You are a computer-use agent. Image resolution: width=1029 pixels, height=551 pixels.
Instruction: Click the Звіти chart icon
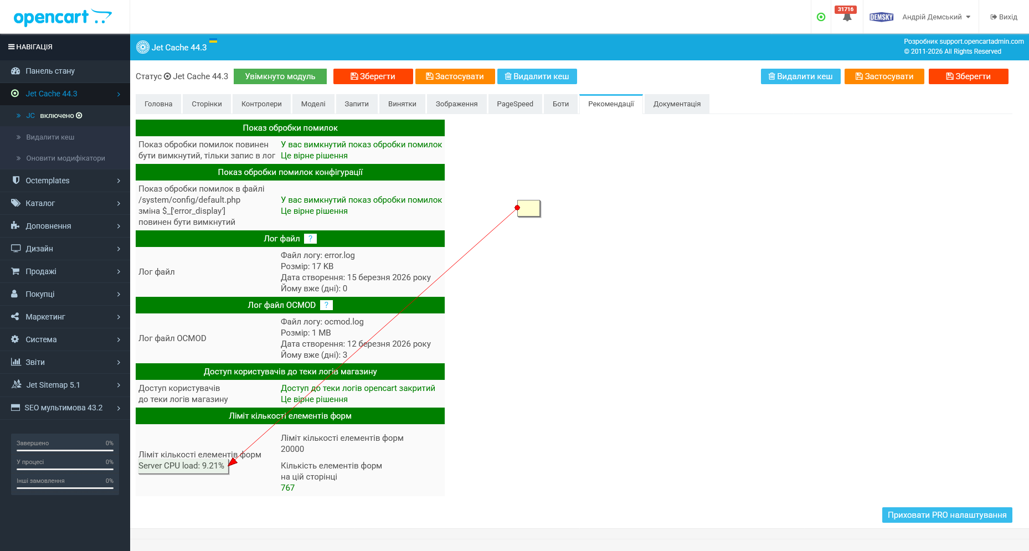(x=16, y=362)
